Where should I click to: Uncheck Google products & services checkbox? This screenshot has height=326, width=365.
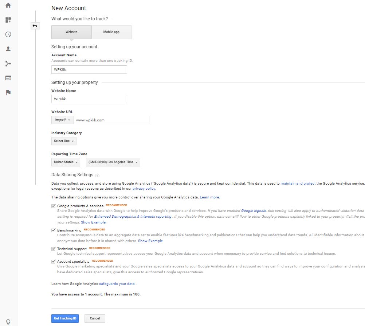tap(54, 206)
